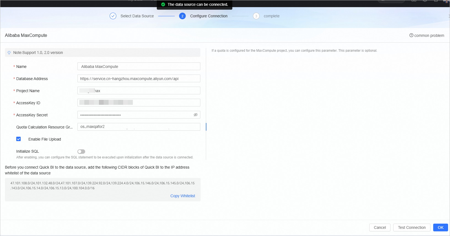
Task: Select the AccessKey ID input
Action: [139, 103]
